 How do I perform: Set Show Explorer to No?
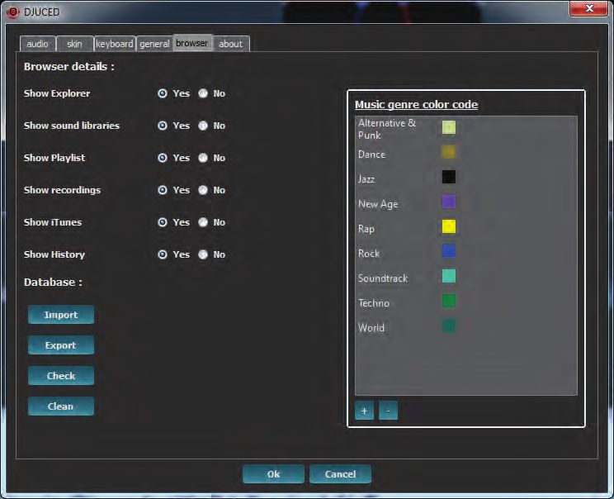tap(203, 93)
